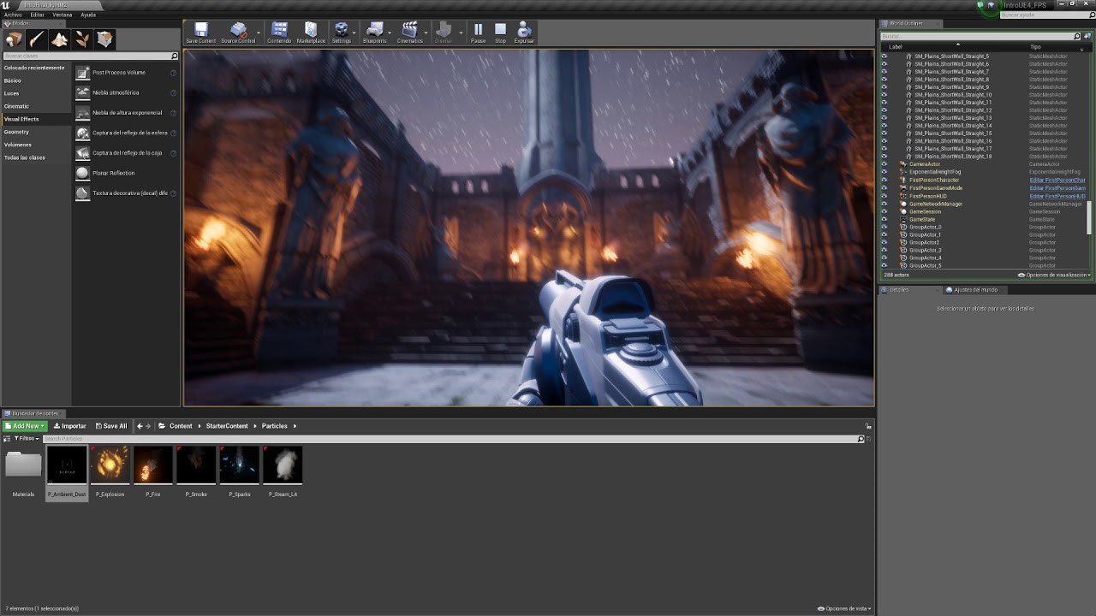Open the Geometry editing mode

click(x=106, y=38)
